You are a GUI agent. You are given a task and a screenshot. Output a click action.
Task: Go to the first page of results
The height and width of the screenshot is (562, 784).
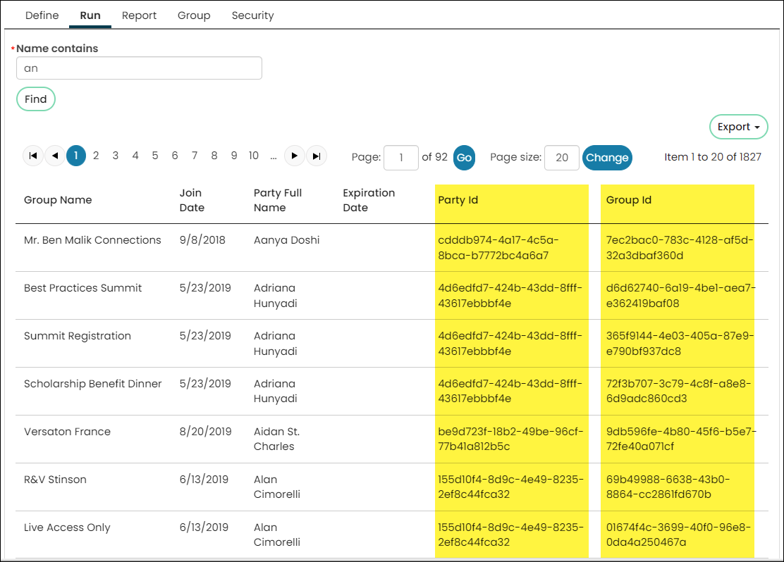[33, 156]
